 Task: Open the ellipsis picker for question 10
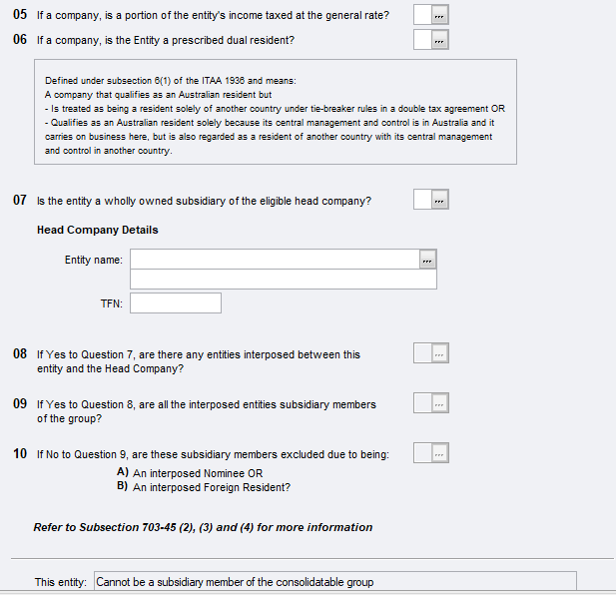[440, 453]
